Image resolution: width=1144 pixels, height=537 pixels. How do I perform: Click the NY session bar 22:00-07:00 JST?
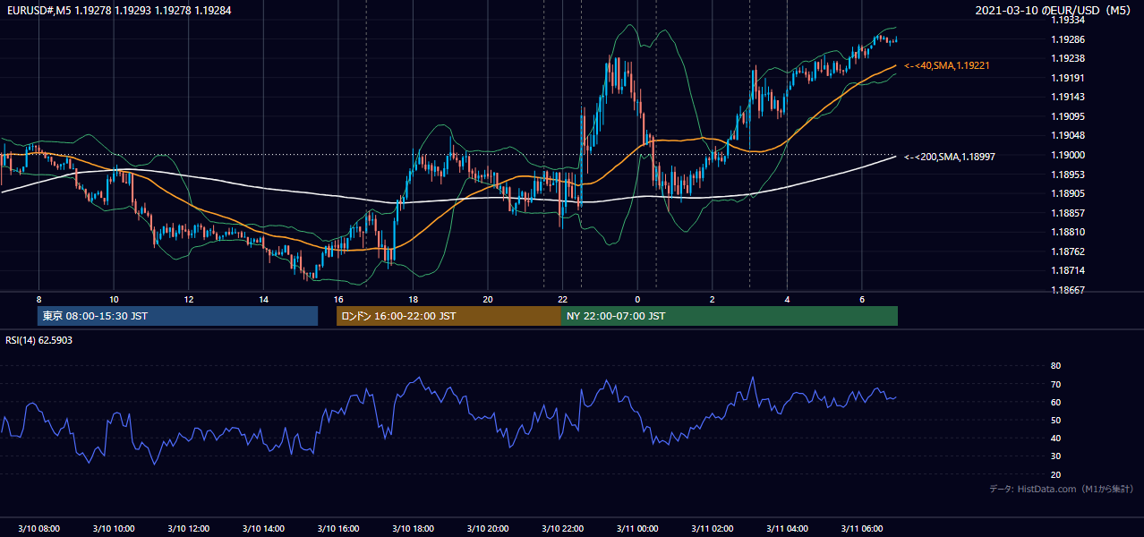point(730,316)
